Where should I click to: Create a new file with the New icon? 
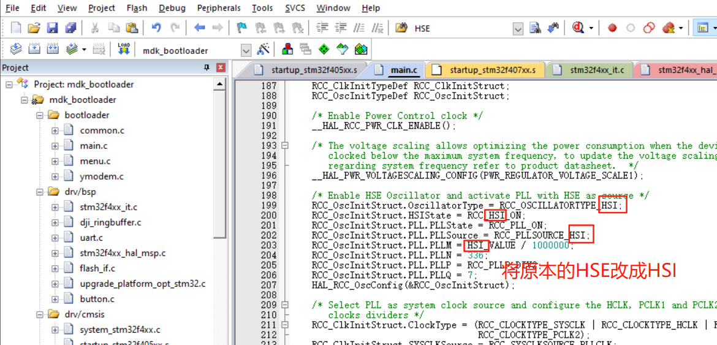pyautogui.click(x=17, y=28)
